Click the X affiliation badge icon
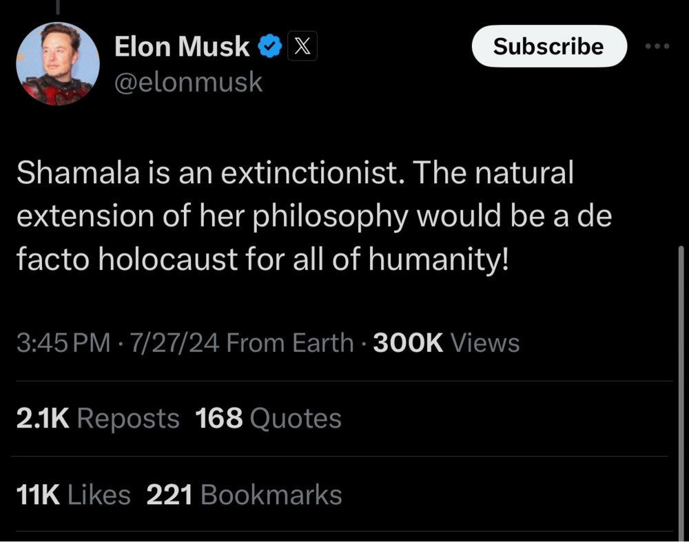The image size is (689, 542). click(x=301, y=47)
